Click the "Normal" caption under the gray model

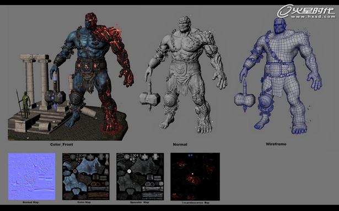tap(180, 145)
